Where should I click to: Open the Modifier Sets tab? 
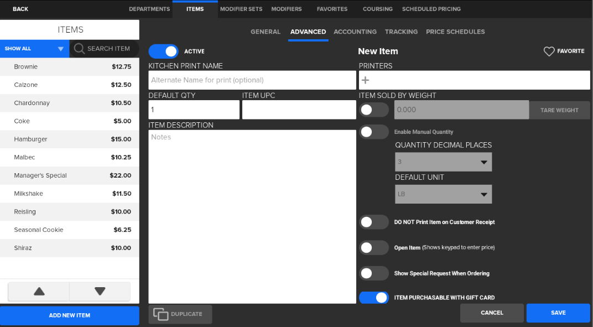[241, 9]
